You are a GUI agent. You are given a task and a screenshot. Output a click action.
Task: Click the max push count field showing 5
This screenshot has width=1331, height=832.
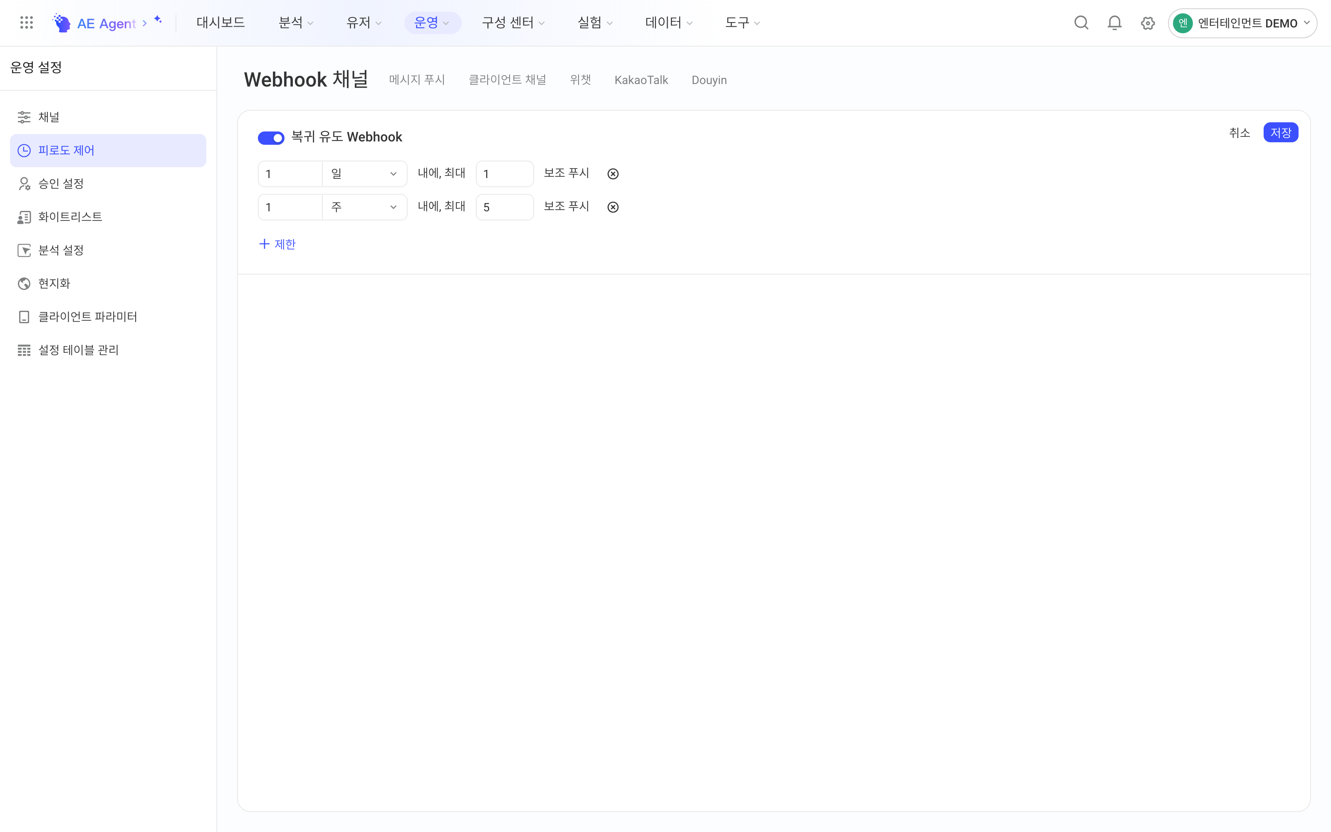pos(505,207)
